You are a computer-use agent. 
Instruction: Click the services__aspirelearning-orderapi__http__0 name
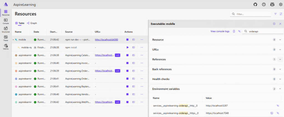pos(176,106)
